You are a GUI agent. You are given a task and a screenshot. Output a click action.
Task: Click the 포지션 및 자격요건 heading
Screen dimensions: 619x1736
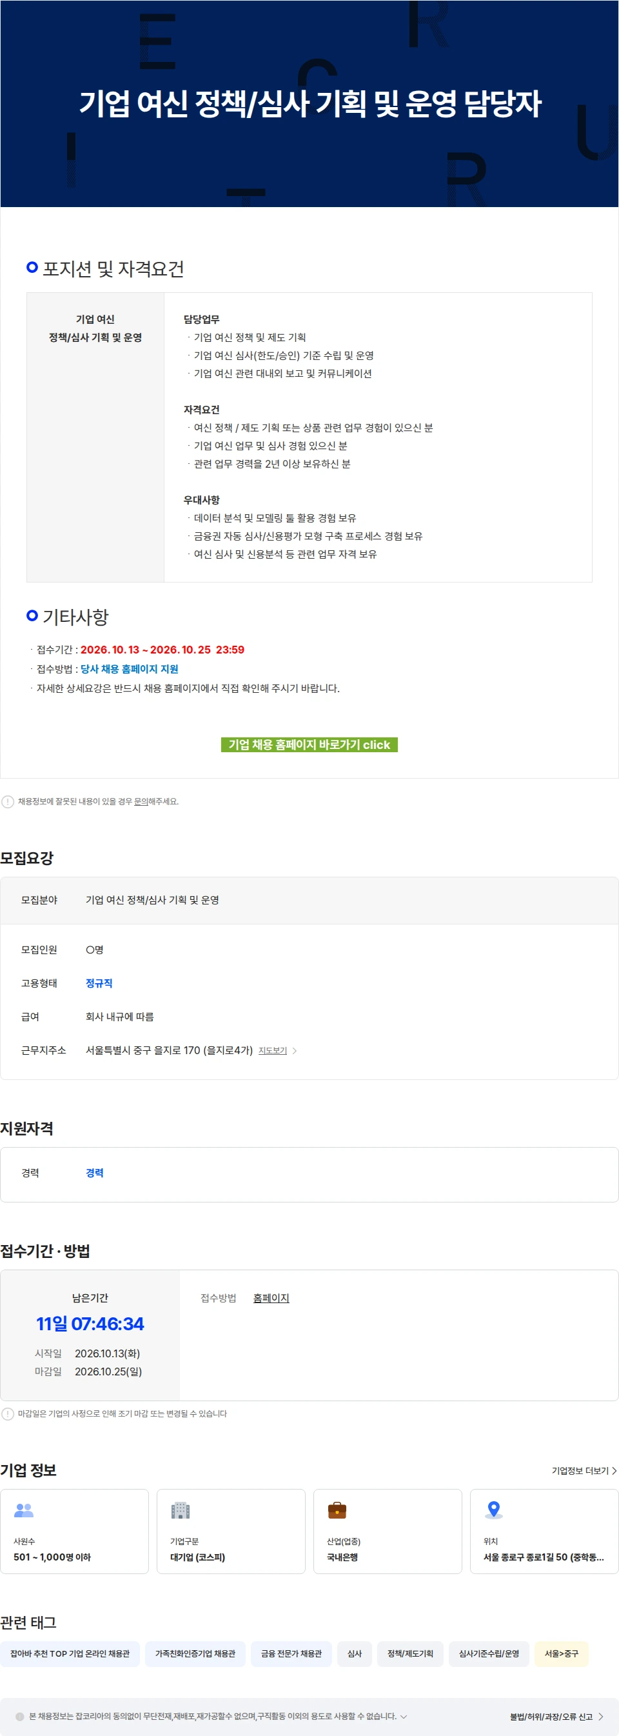tap(113, 269)
